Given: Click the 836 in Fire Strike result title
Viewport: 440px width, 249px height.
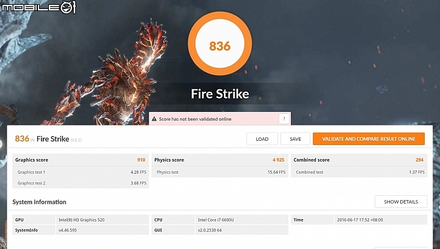Looking at the screenshot, I should [x=22, y=138].
